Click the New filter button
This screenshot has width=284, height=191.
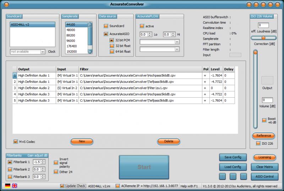[82, 141]
